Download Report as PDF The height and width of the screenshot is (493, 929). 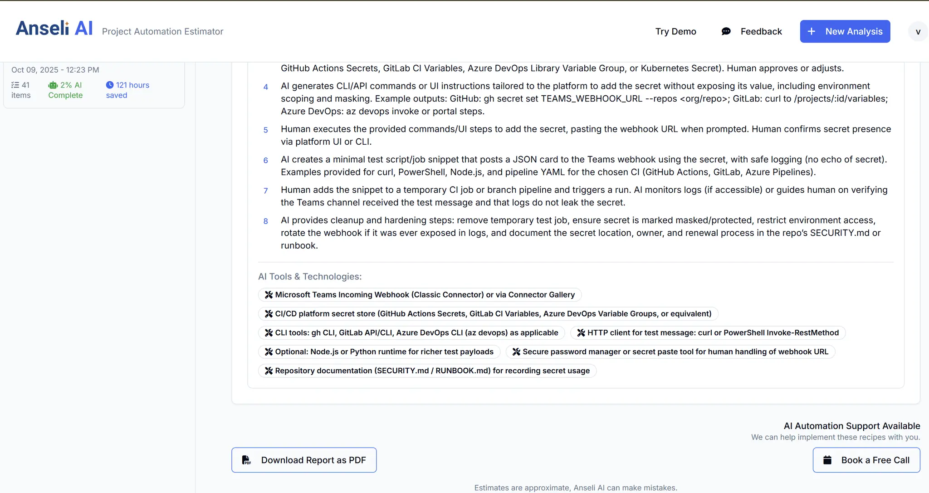pos(304,460)
